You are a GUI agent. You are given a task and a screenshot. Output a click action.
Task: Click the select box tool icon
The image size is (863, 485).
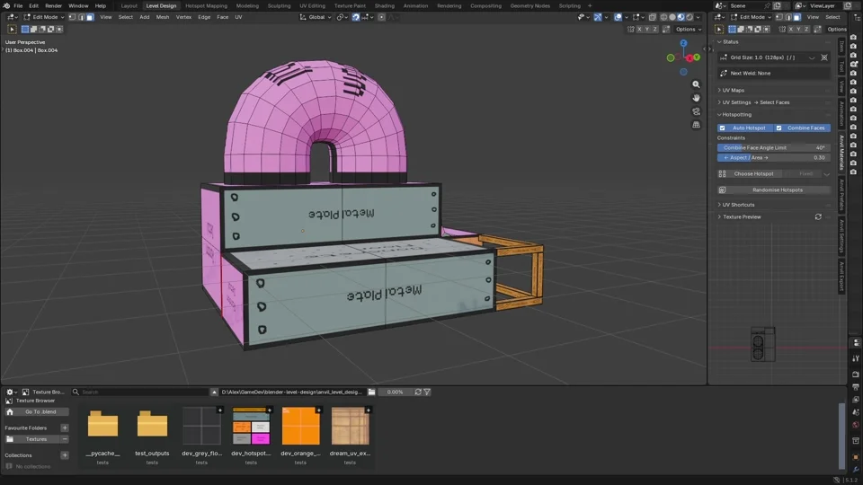click(x=12, y=29)
